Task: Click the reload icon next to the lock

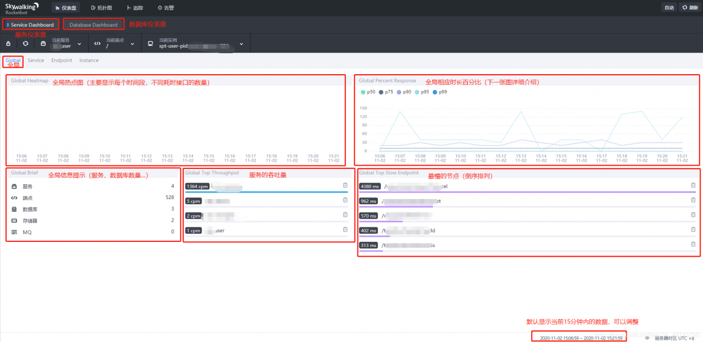Action: [x=25, y=43]
